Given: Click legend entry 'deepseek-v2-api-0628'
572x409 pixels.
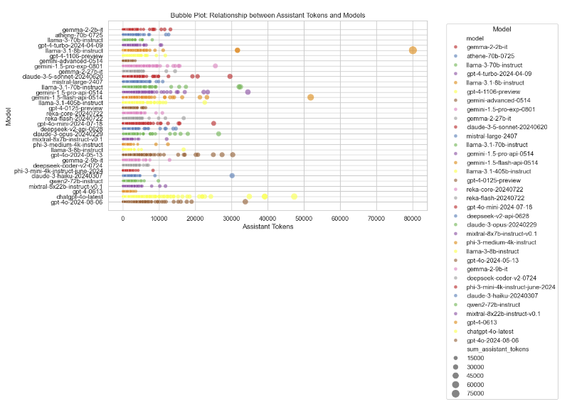Looking at the screenshot, I should click(497, 216).
